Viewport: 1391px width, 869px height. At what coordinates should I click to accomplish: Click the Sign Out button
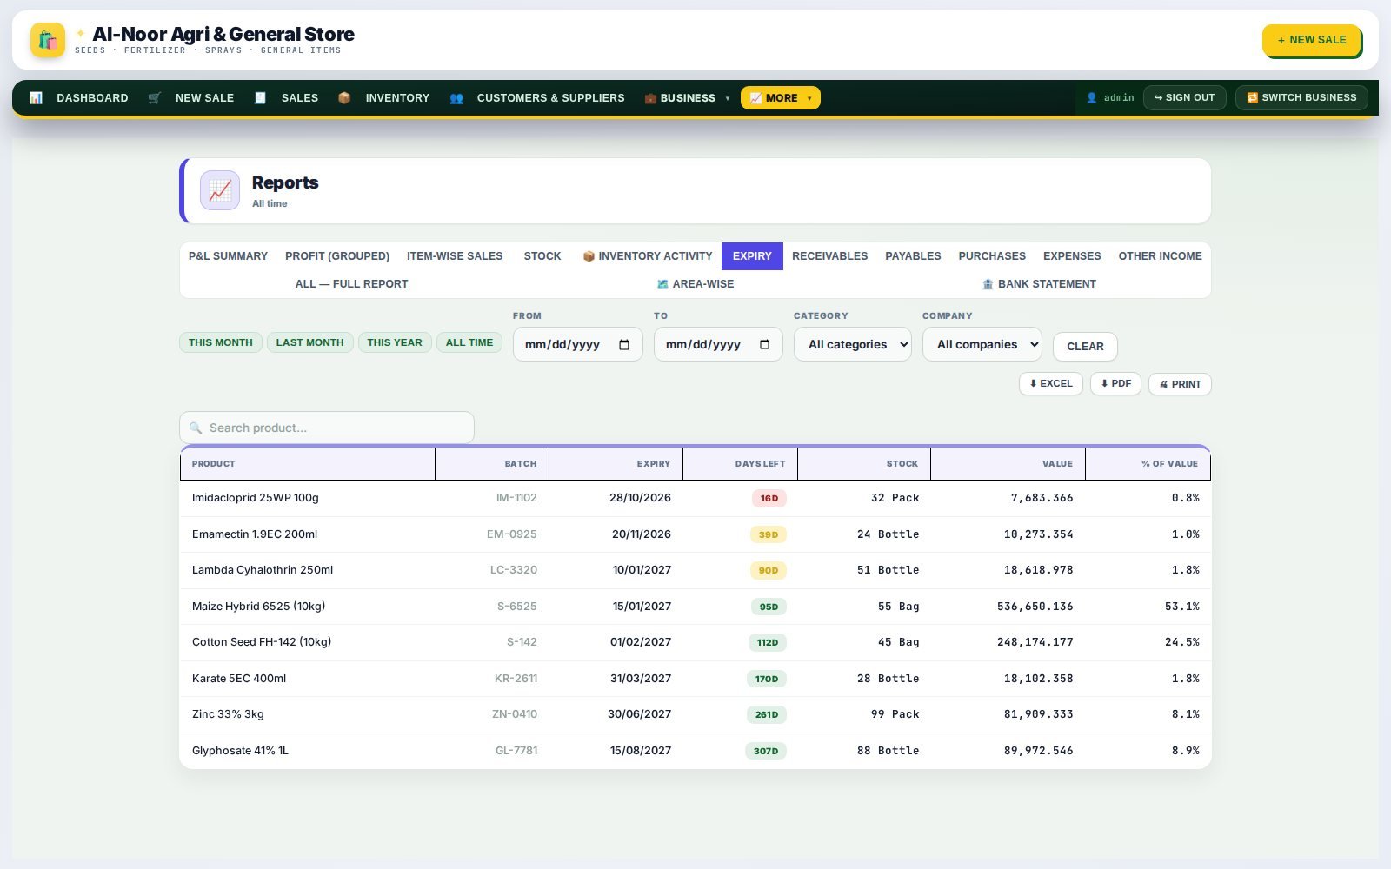[1184, 97]
